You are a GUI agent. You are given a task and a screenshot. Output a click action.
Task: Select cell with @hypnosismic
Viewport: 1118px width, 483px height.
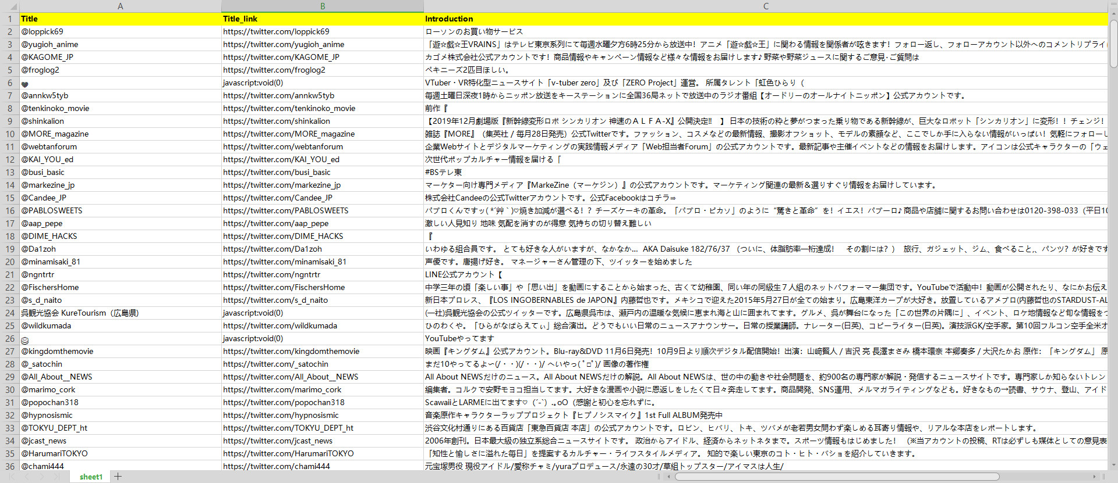(x=121, y=415)
